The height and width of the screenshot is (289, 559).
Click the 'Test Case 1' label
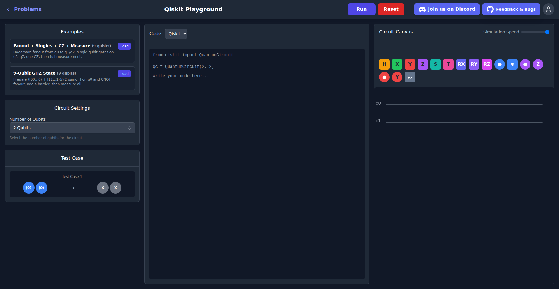pyautogui.click(x=72, y=177)
